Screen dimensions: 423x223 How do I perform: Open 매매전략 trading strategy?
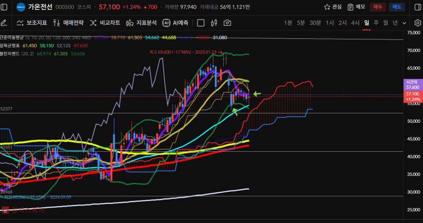click(x=68, y=23)
